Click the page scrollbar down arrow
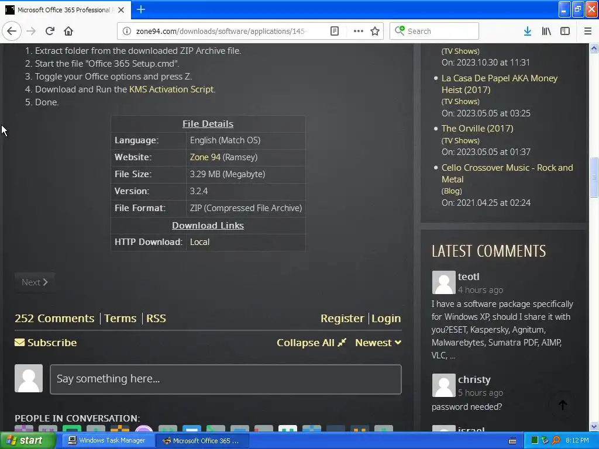 pos(594,426)
